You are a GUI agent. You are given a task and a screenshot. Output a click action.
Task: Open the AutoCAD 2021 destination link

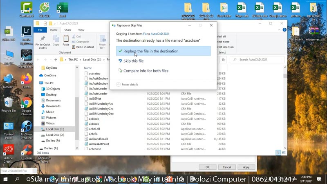pos(161,34)
